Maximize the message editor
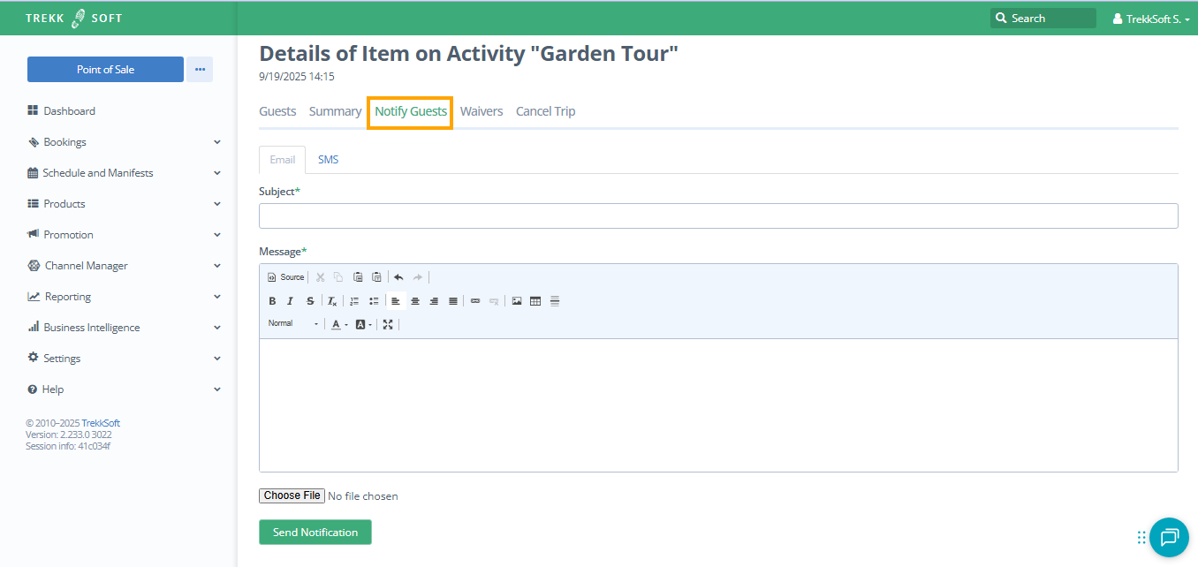Viewport: 1198px width, 567px height. (x=388, y=324)
